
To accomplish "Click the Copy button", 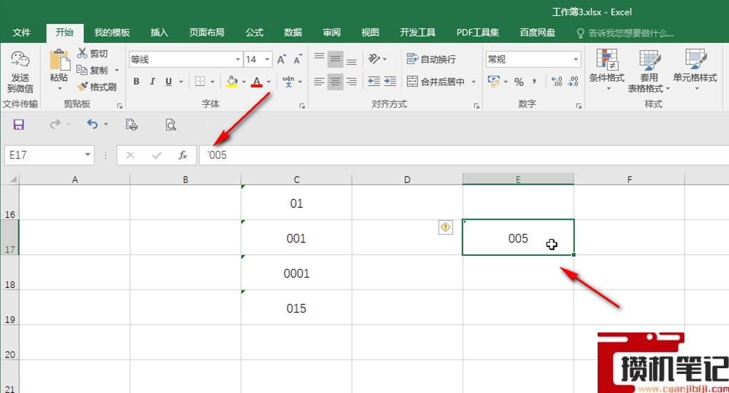I will (x=93, y=70).
